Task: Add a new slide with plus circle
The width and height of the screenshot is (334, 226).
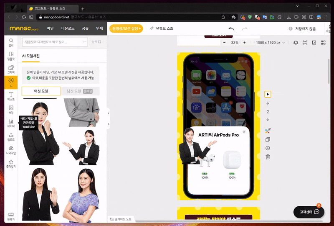Action: (268, 148)
